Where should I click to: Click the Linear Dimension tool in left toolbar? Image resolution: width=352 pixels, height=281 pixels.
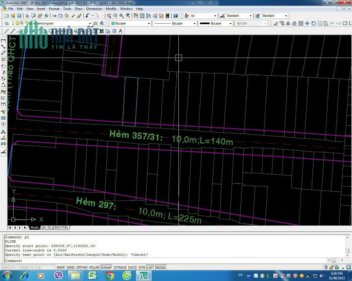point(4,41)
